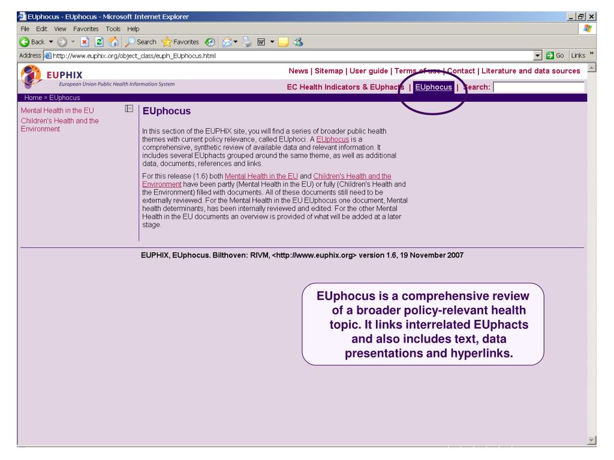The width and height of the screenshot is (614, 460).
Task: Click the Go button
Action: tap(555, 56)
